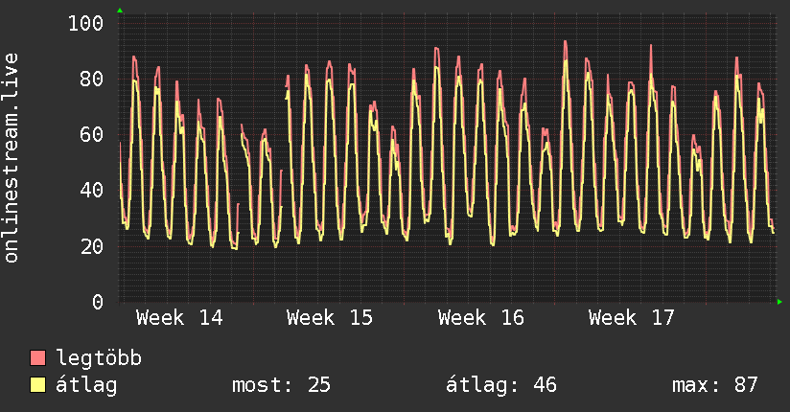The width and height of the screenshot is (790, 412).
Task: Click the 'onlinestream.live' vertical axis title
Action: point(12,158)
